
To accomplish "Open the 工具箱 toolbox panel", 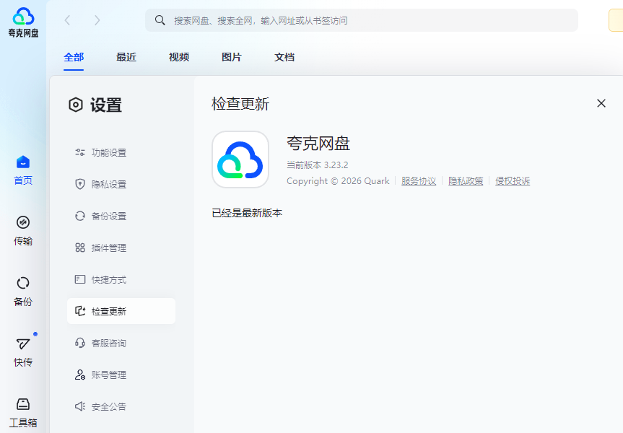I will point(22,411).
